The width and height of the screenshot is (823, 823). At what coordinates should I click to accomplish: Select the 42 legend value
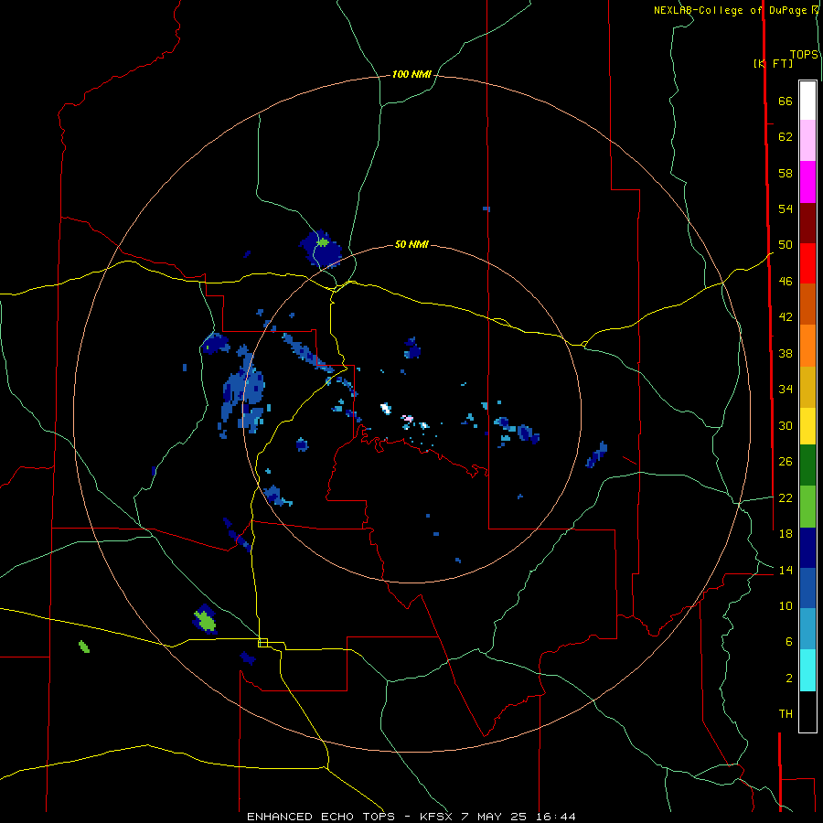click(786, 317)
